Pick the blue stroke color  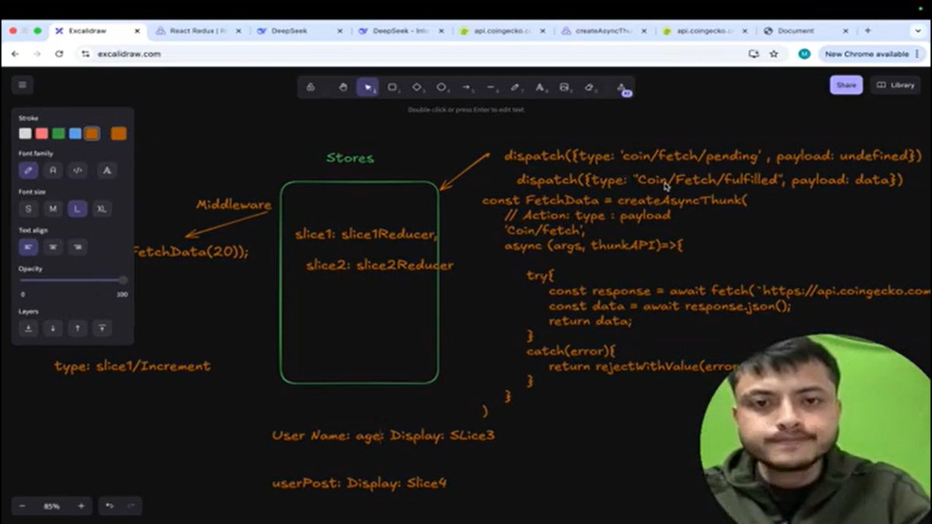[x=75, y=134]
